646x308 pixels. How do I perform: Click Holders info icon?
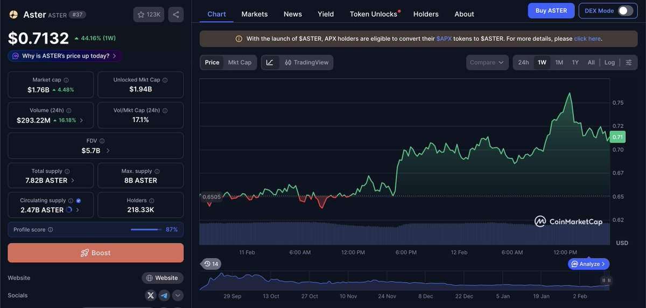(x=152, y=200)
